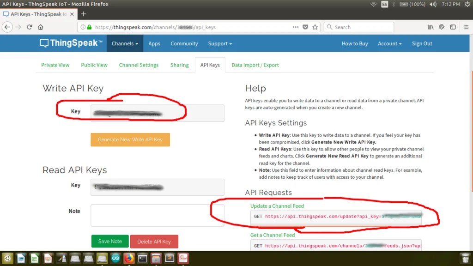
Task: Toggle the Firefox sidebar view
Action: pos(453,27)
